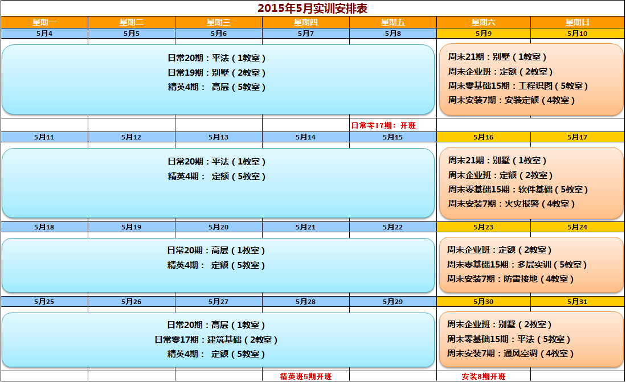626x382 pixels.
Task: Click the red 精英班5期开班 note
Action: coord(306,376)
